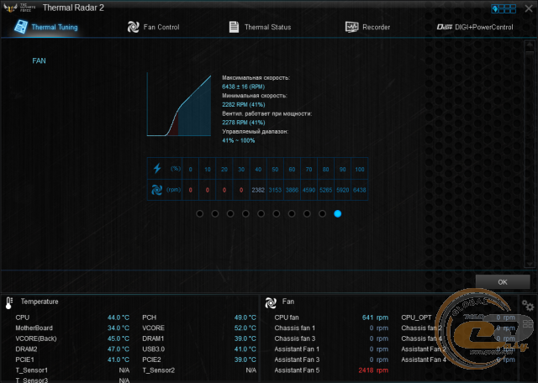
Task: Click the Chassis fan 1 label
Action: (295, 328)
